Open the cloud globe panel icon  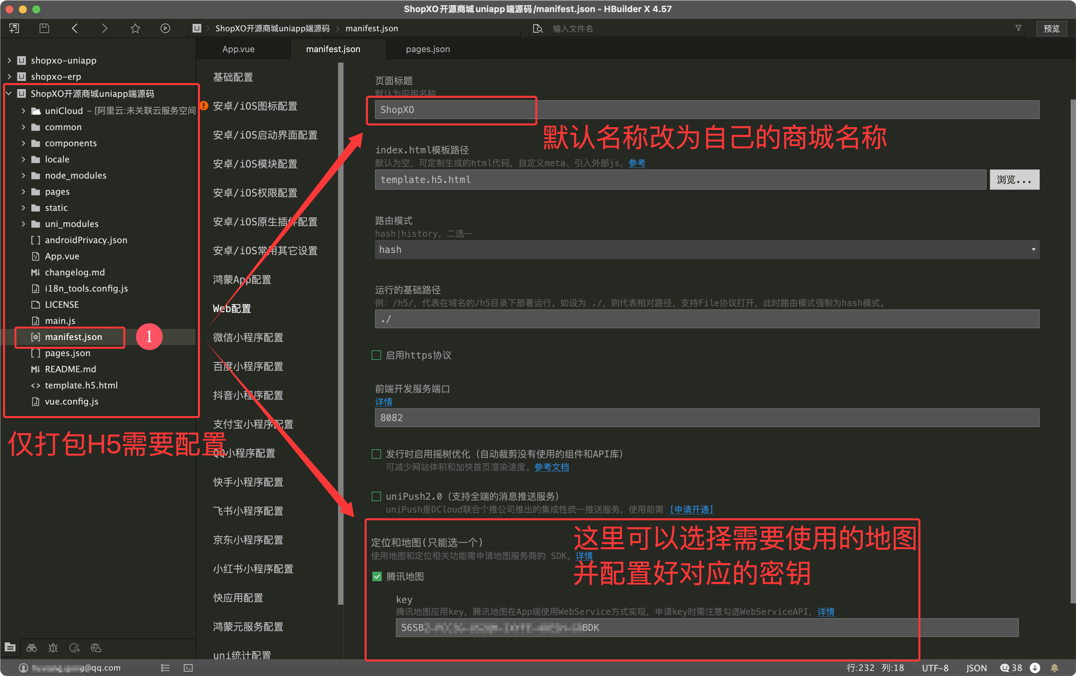click(96, 647)
